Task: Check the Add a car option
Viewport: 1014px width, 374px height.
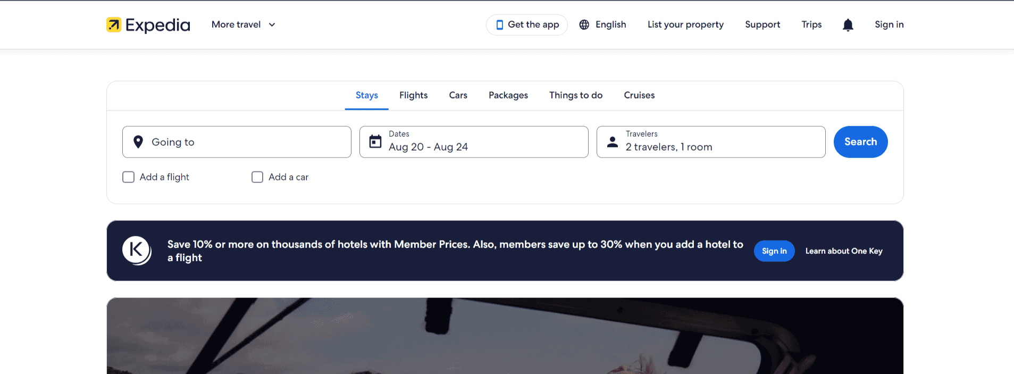Action: click(257, 177)
